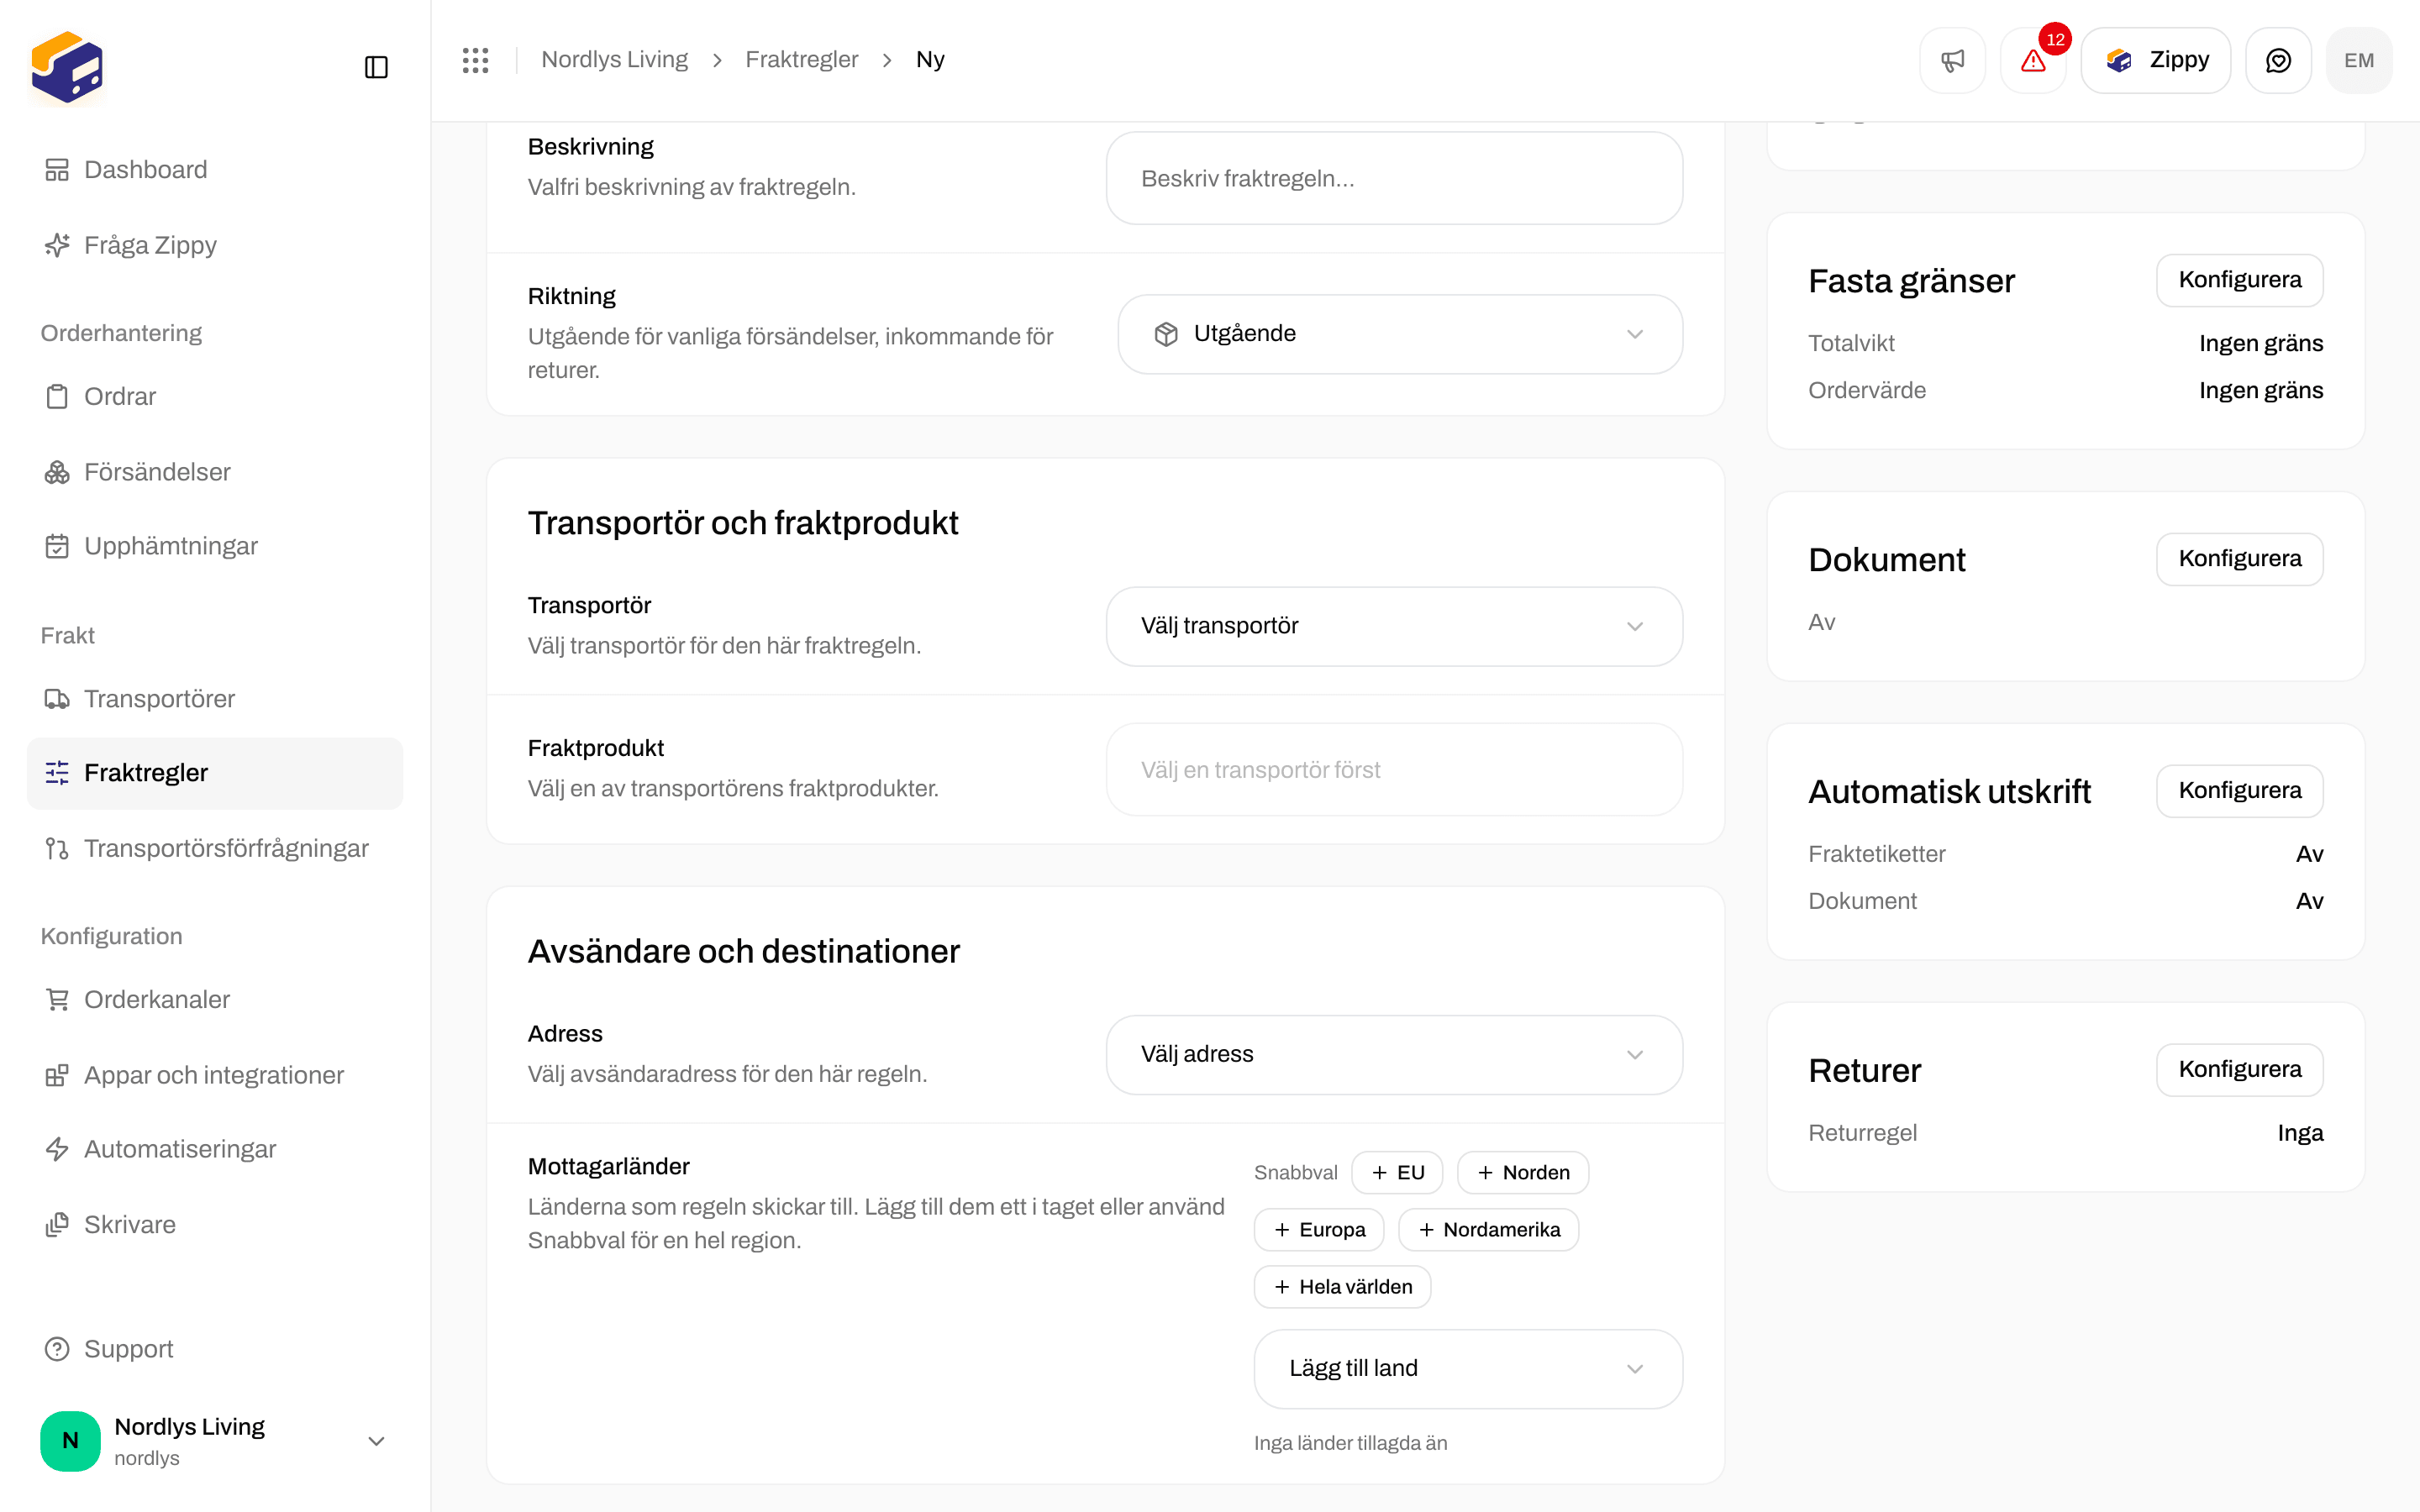Click the Upphämtningar calendar icon

coord(57,546)
